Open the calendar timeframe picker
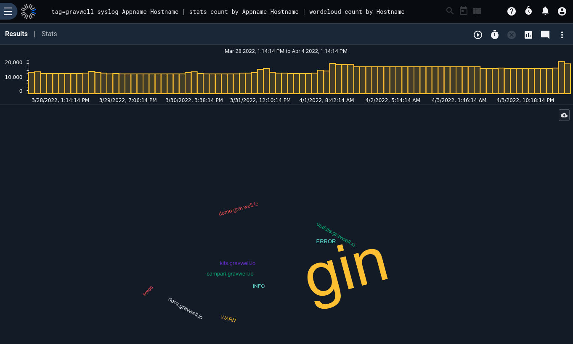 tap(464, 11)
